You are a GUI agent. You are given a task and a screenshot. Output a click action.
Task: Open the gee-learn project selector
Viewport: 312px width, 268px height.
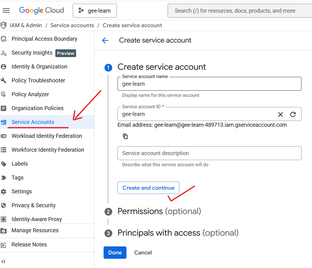click(x=95, y=10)
